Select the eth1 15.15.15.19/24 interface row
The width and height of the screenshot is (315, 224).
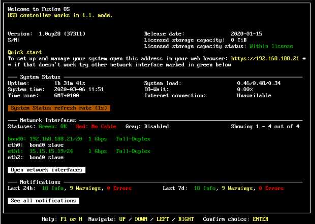(x=79, y=151)
